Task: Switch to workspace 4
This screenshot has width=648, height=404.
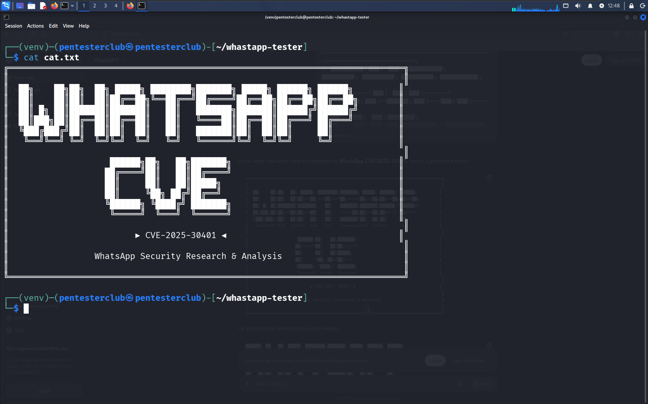Action: click(116, 6)
